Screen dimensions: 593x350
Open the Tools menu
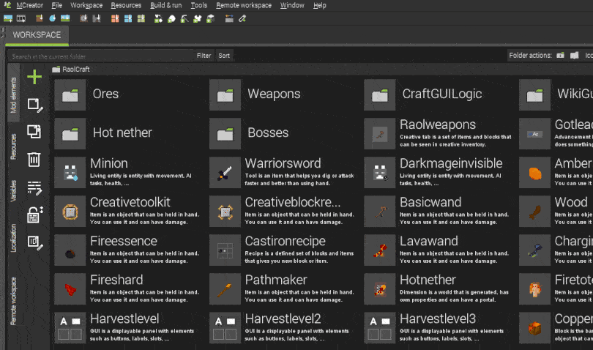tap(199, 5)
